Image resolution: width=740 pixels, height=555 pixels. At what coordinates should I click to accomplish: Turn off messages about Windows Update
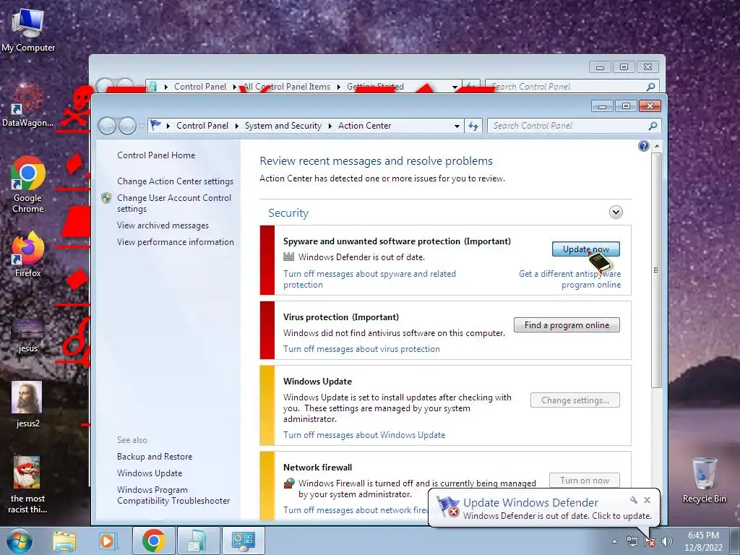(x=364, y=434)
